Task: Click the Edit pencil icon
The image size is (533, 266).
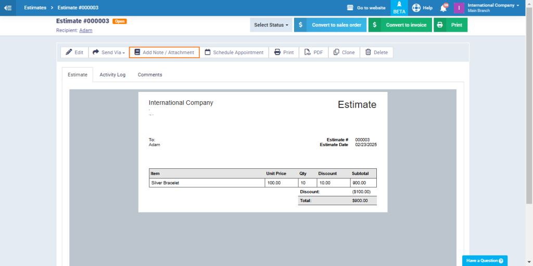Action: click(x=69, y=52)
